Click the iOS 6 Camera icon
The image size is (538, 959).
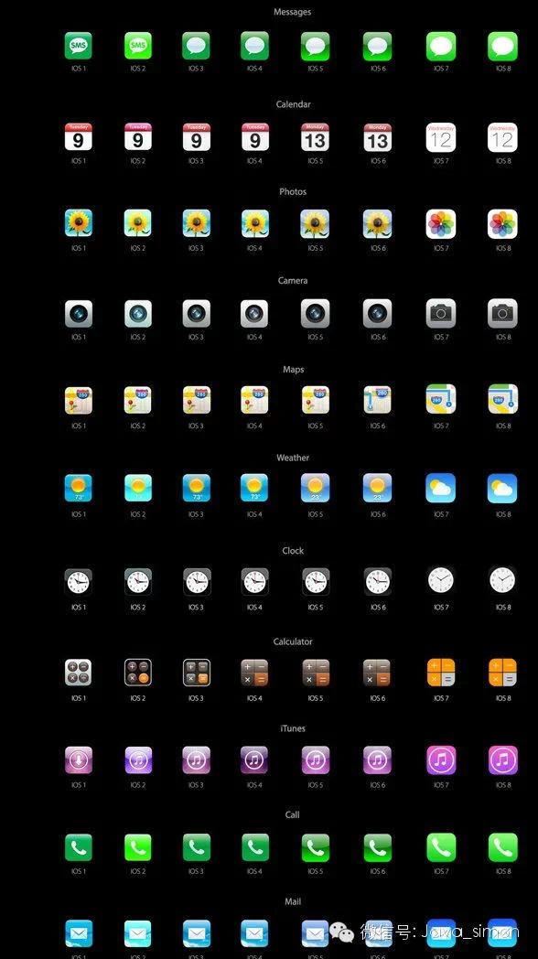[x=377, y=313]
